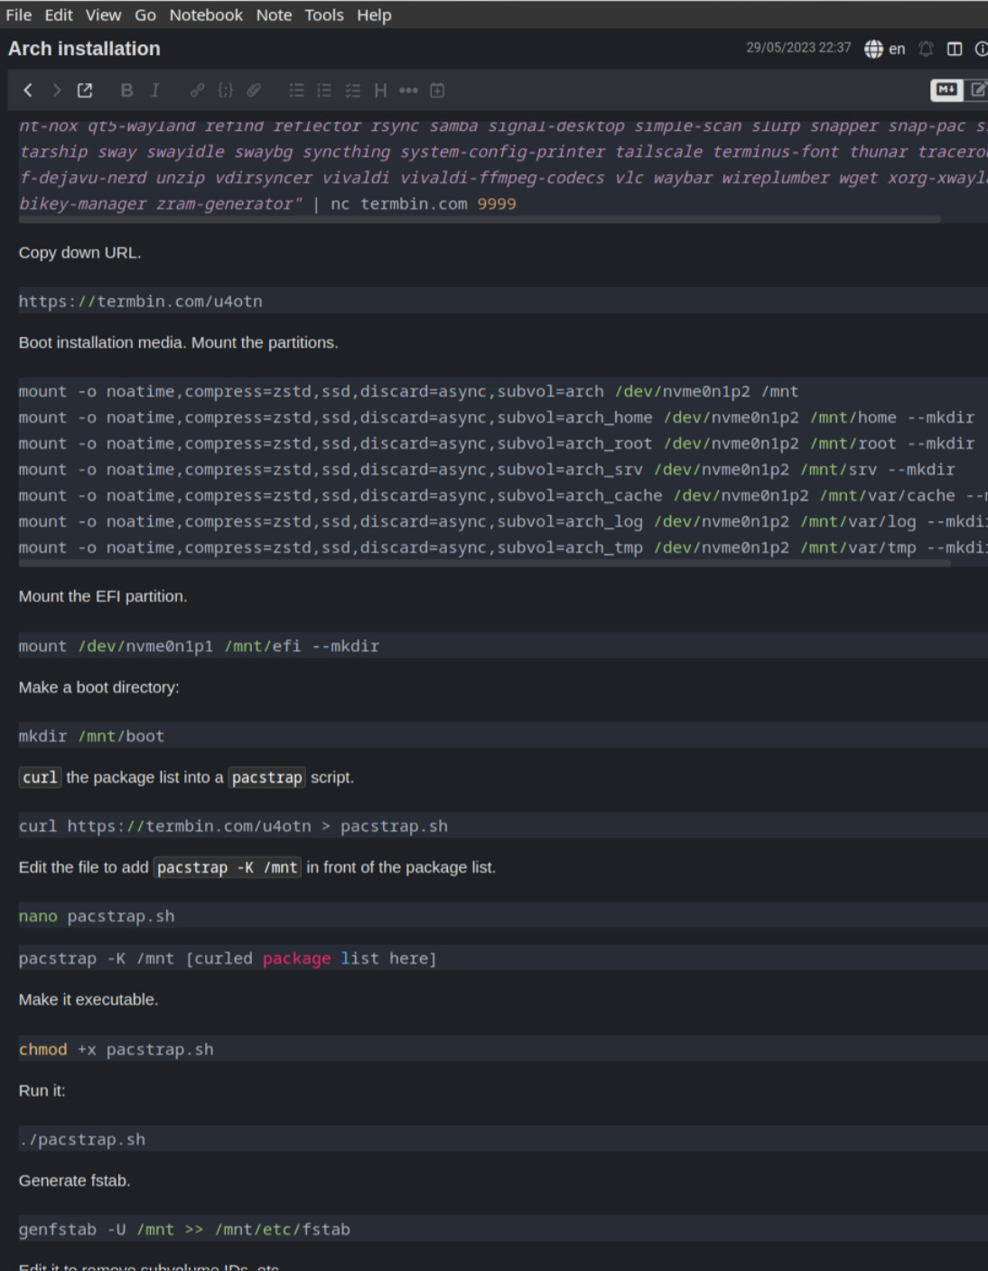The height and width of the screenshot is (1271, 988).
Task: Click the 'chmod +x pacstrap.sh' code line
Action: tap(117, 1050)
